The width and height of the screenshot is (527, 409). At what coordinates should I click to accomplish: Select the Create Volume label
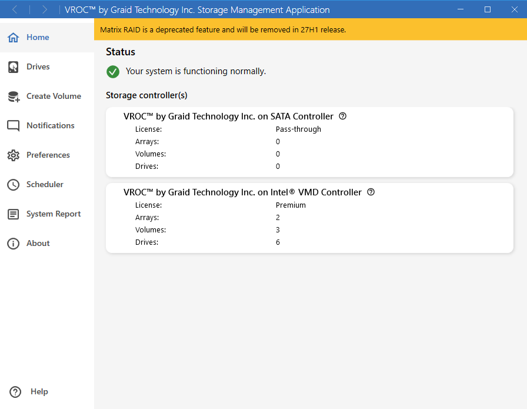point(54,96)
